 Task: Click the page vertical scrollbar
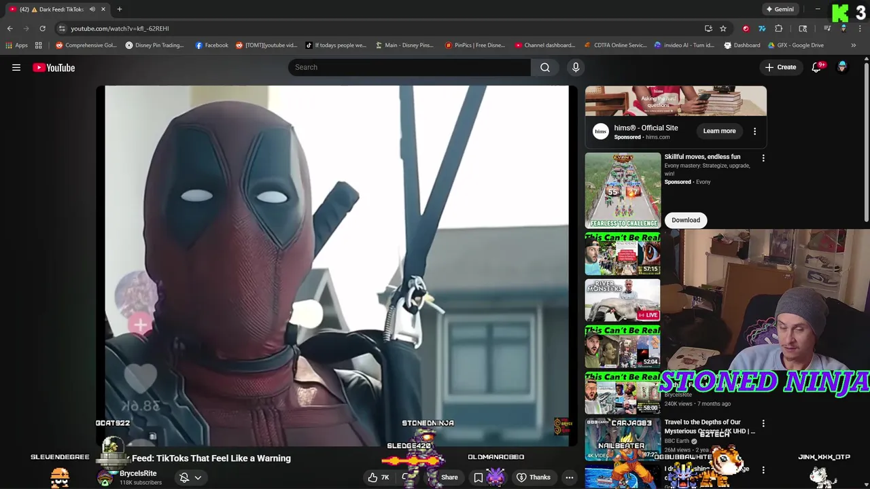[867, 143]
